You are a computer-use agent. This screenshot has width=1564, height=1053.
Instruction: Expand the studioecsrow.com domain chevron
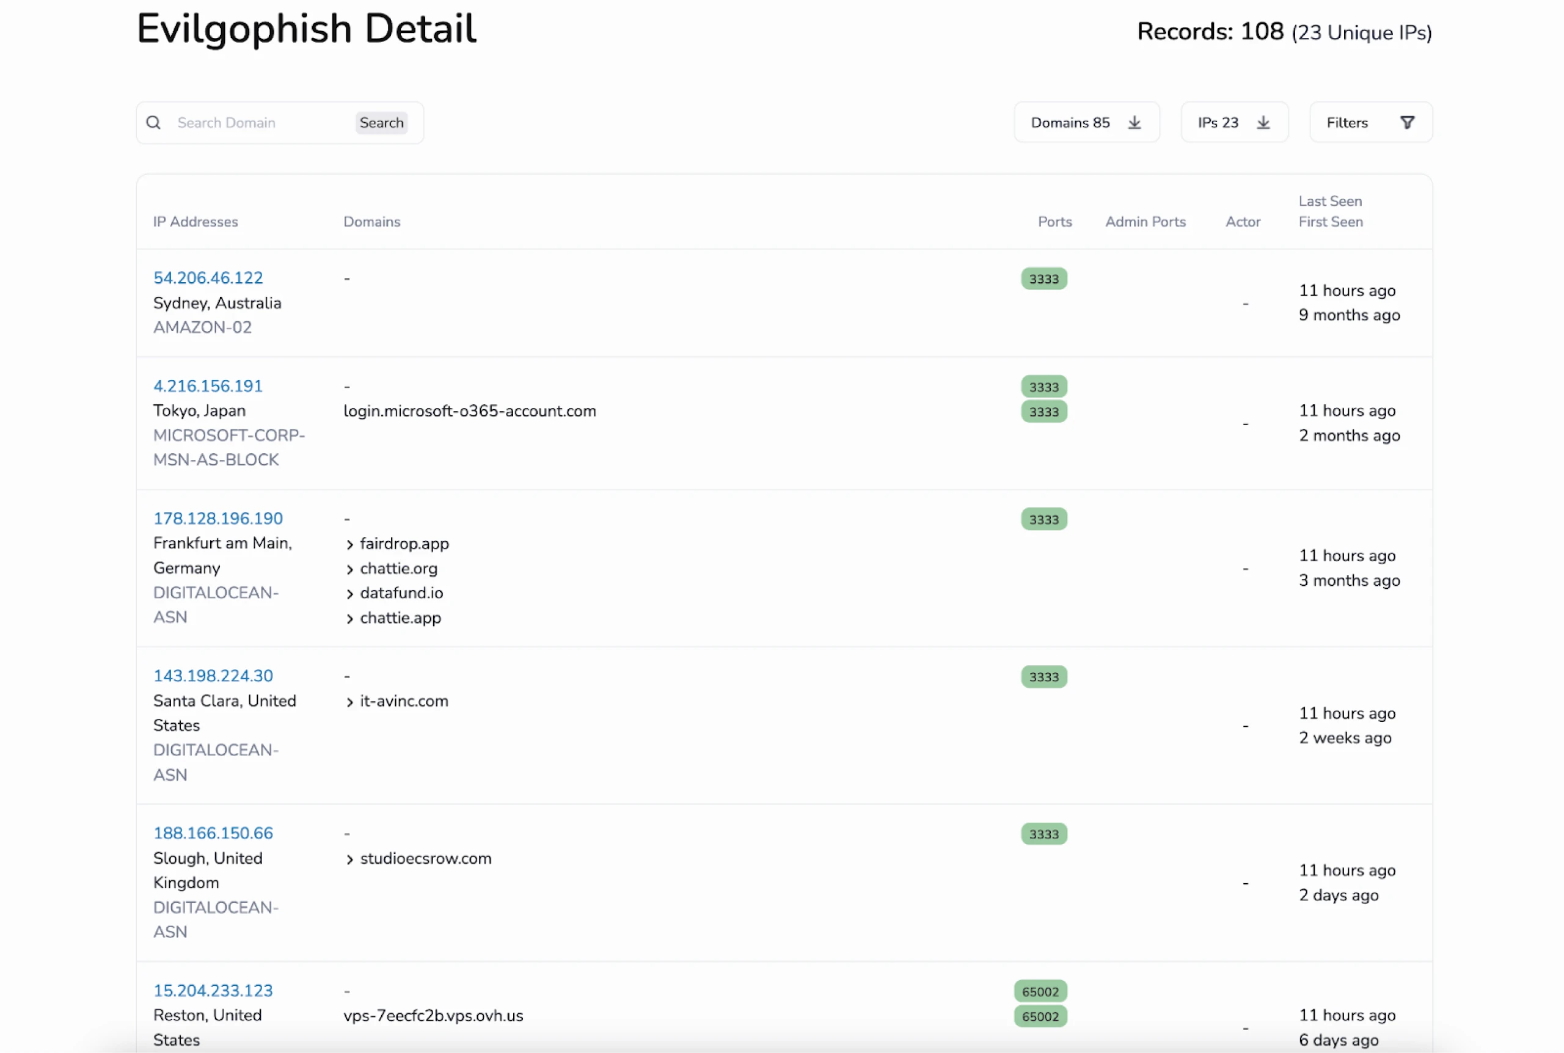tap(349, 859)
